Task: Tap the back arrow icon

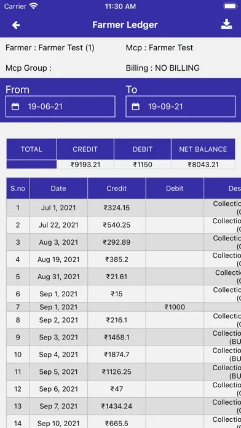Action: (x=16, y=25)
